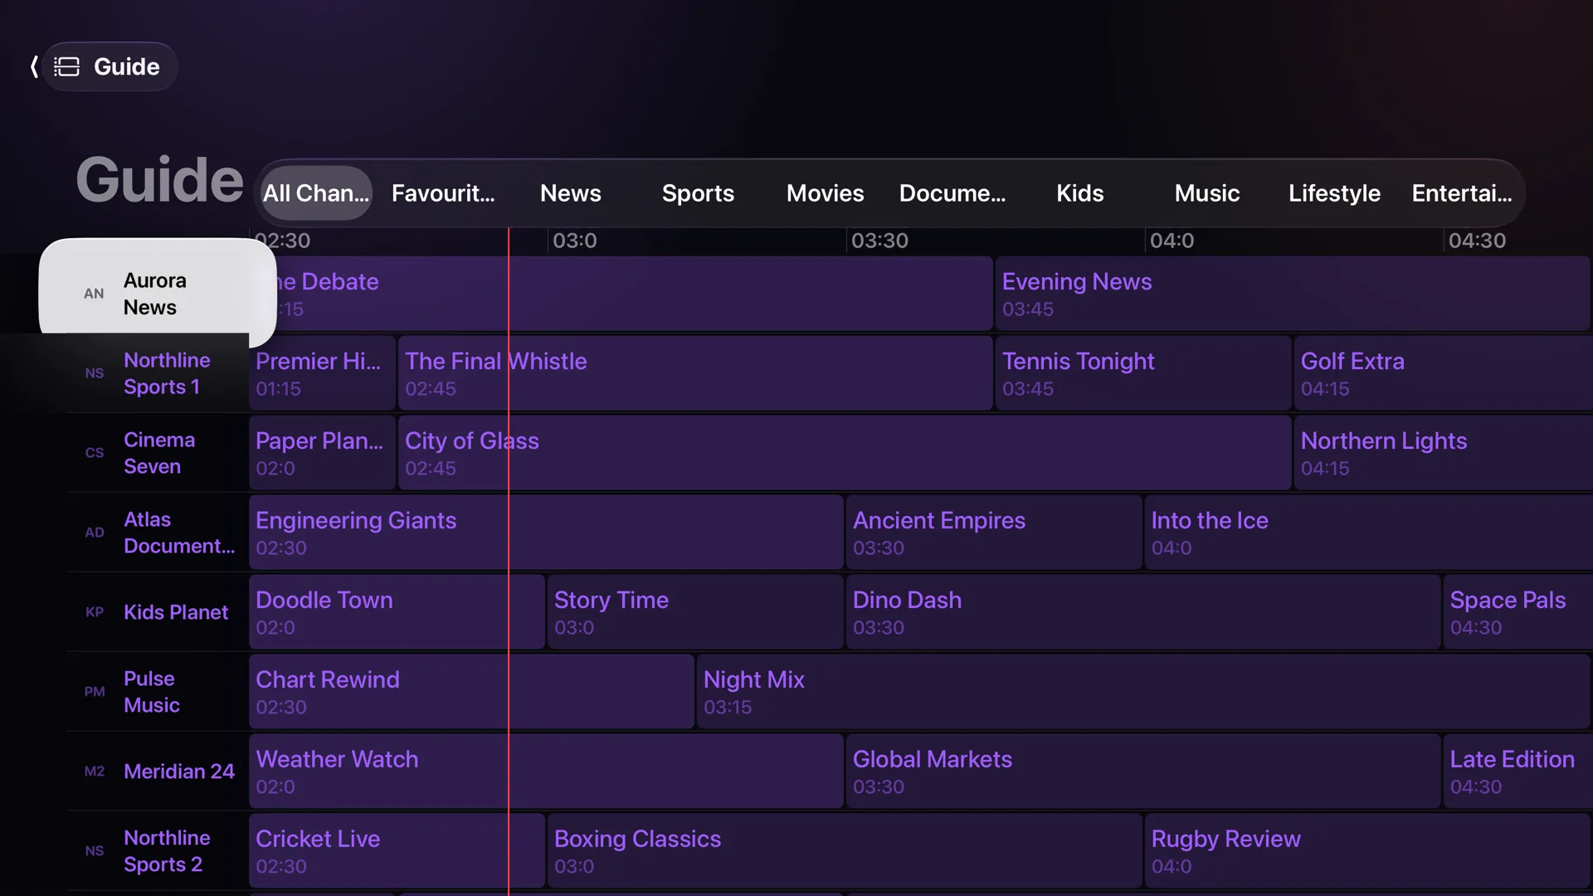Open The Debate programme
The width and height of the screenshot is (1593, 896).
click(621, 294)
